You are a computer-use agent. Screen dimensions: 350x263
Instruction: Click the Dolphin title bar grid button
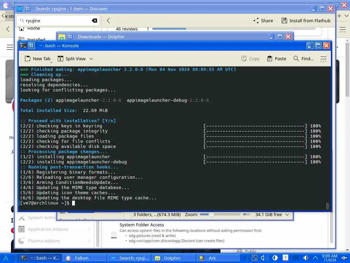[70, 37]
